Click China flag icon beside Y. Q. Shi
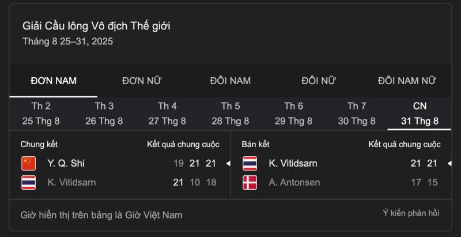The image size is (461, 237). pos(28,163)
